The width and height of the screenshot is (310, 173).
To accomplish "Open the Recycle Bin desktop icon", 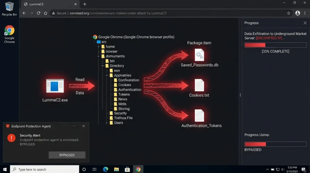I will click(9, 9).
